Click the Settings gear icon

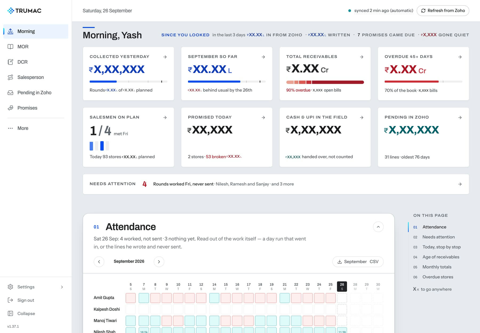[x=10, y=287]
